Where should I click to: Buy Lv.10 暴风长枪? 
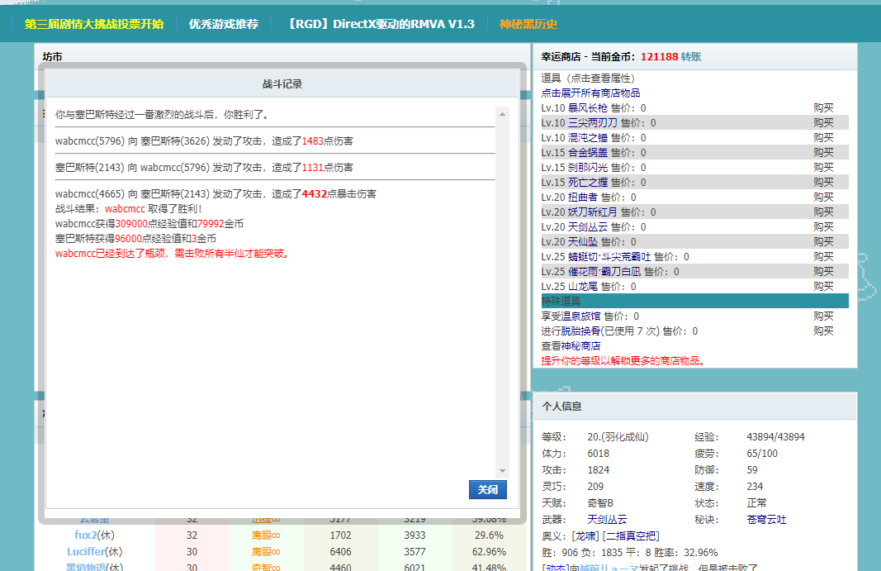823,108
